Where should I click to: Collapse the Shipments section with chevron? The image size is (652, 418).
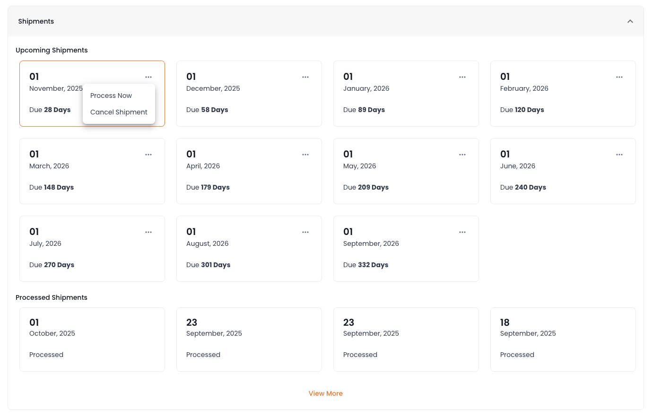pyautogui.click(x=630, y=21)
